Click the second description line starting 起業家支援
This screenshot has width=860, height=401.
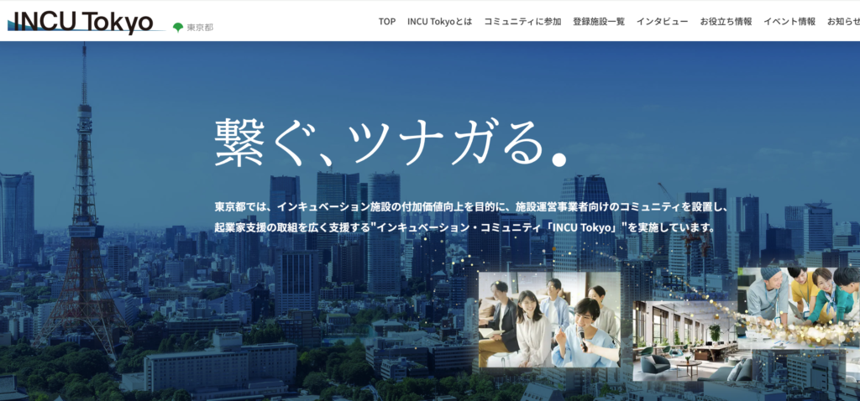(x=464, y=227)
